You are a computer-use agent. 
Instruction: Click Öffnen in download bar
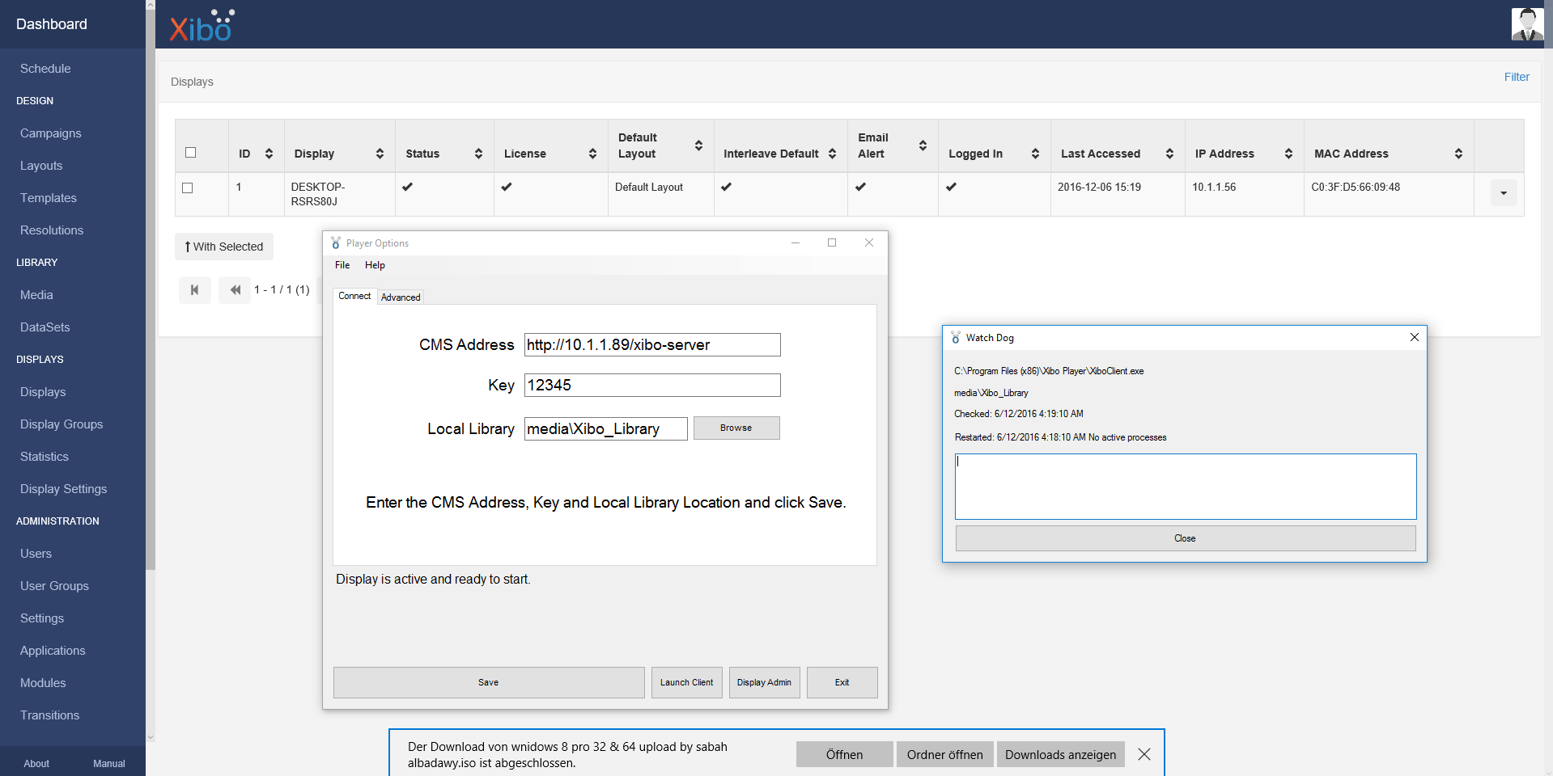click(x=844, y=754)
